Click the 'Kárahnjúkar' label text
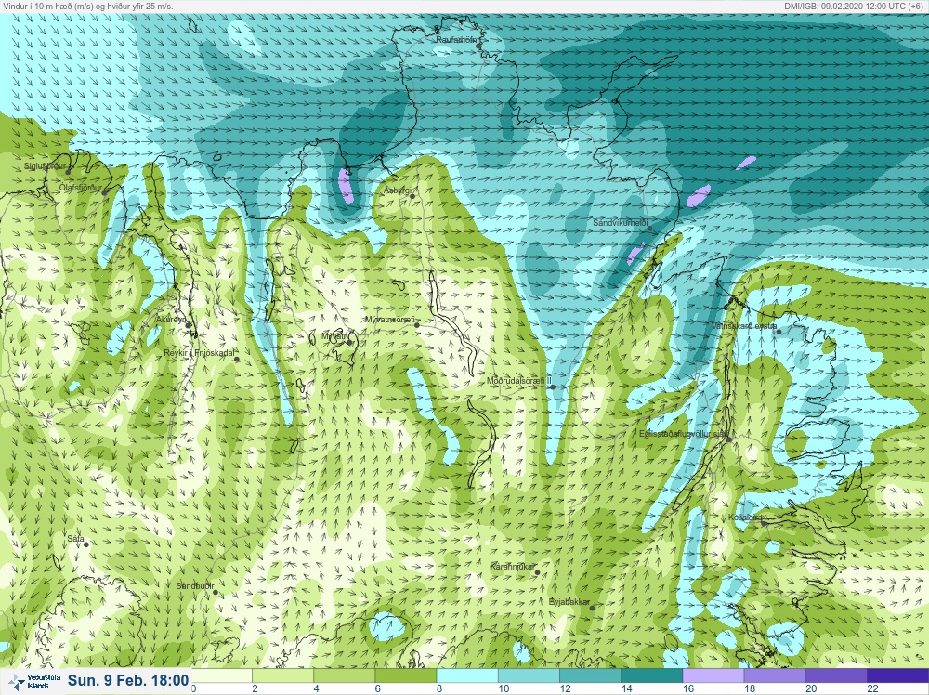Image resolution: width=929 pixels, height=695 pixels. click(x=513, y=567)
